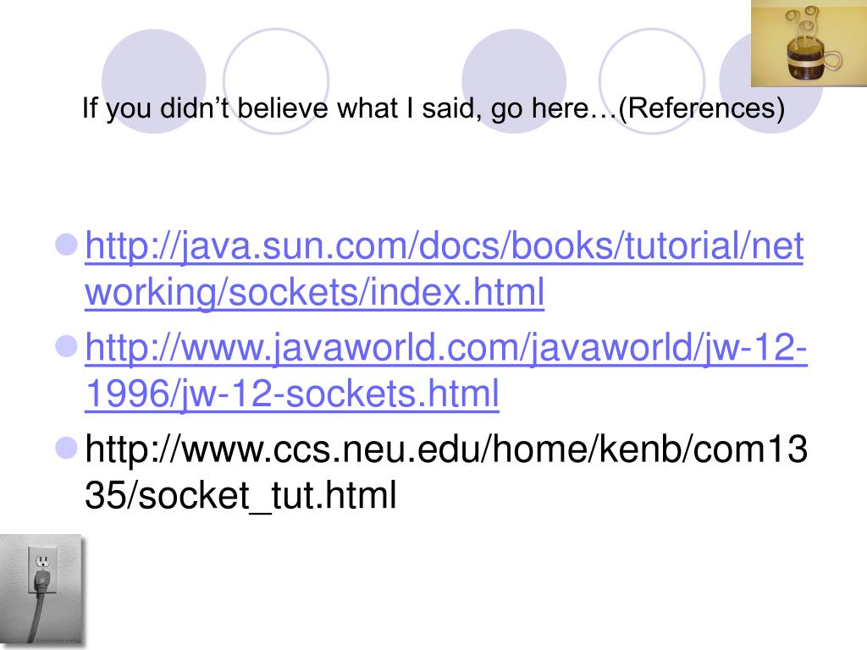Open the javaworld.com jw-12-sockets link

(446, 371)
